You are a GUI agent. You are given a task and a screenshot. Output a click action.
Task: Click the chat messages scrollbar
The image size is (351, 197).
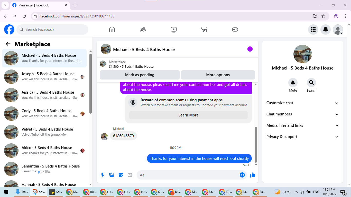(256, 144)
